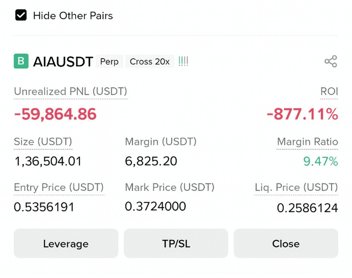Tap the Liq. Price (USDT) label

296,187
